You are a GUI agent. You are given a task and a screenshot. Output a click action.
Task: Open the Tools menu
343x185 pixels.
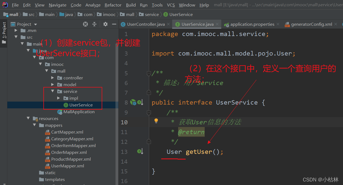pyautogui.click(x=157, y=5)
